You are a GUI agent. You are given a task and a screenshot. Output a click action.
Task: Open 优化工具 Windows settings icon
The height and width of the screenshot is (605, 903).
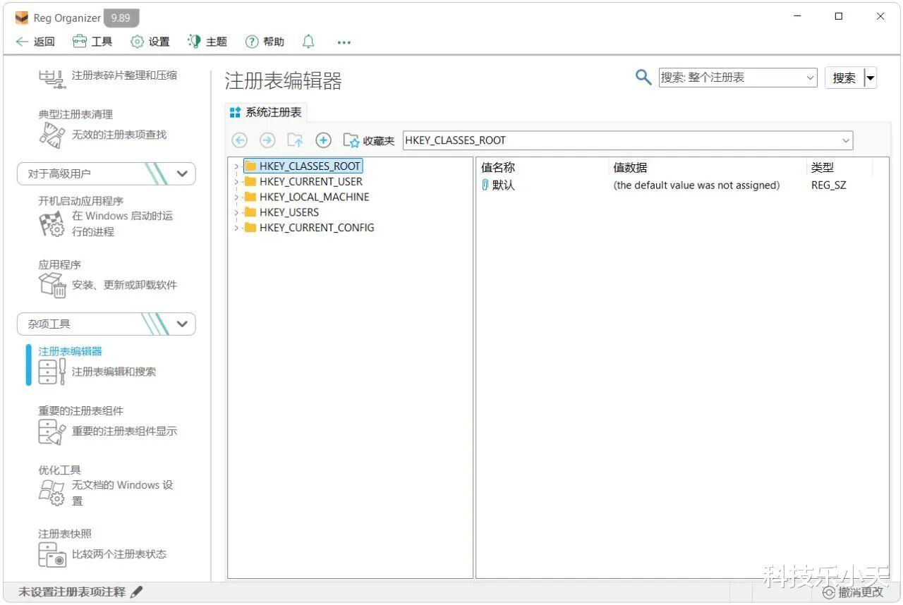(x=51, y=492)
